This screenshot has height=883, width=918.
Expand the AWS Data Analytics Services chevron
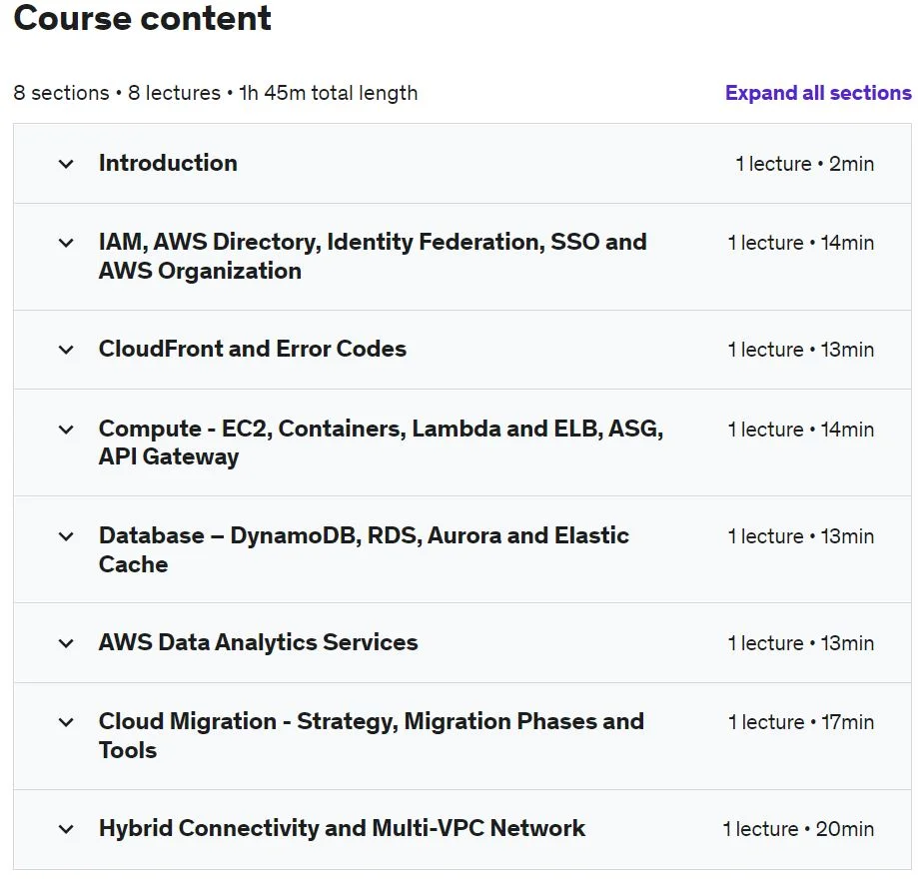point(66,643)
